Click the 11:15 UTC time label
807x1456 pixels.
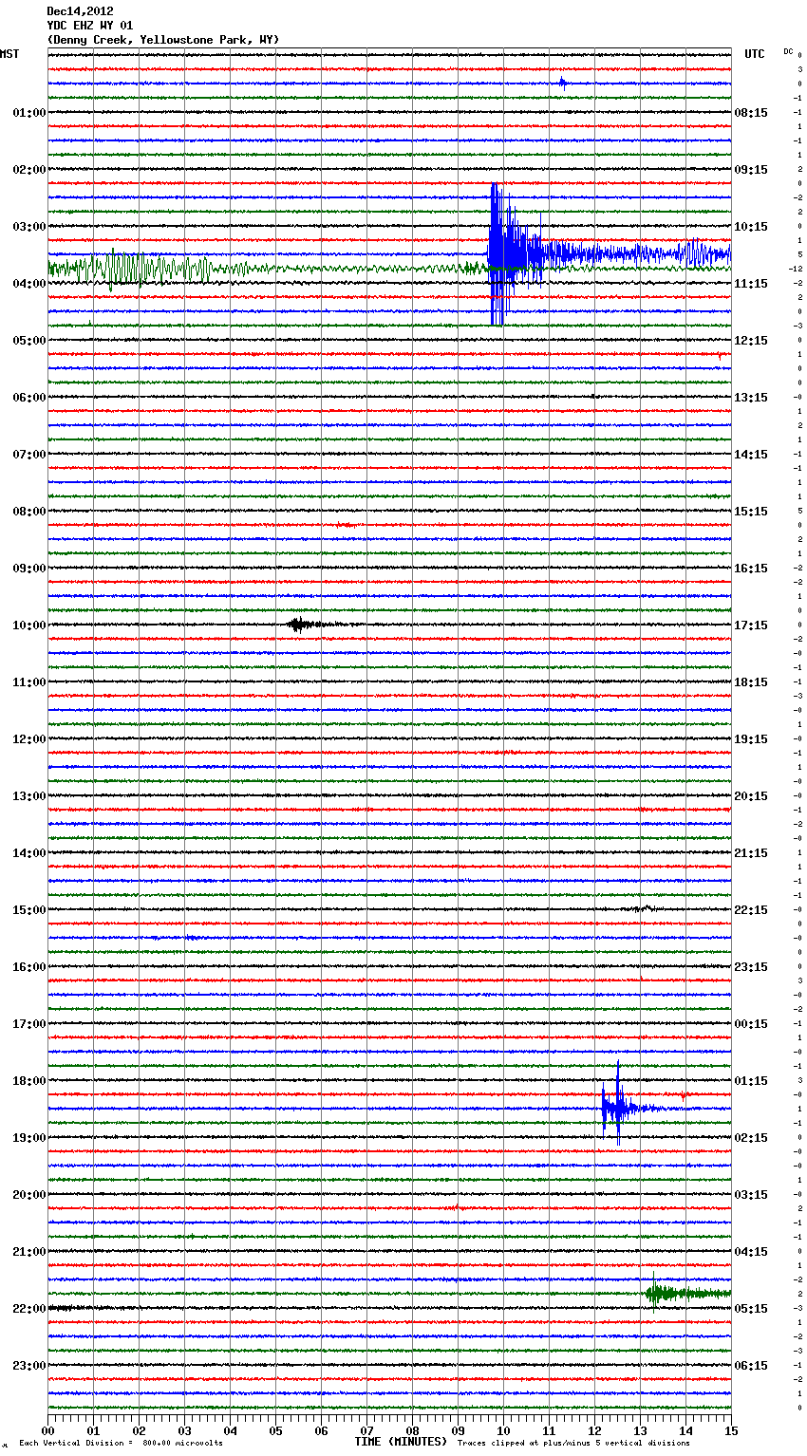pyautogui.click(x=751, y=284)
